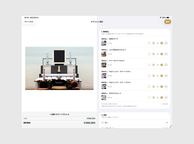Open the 有明のり product thumbnail
194x144 pixels.
coord(104,43)
